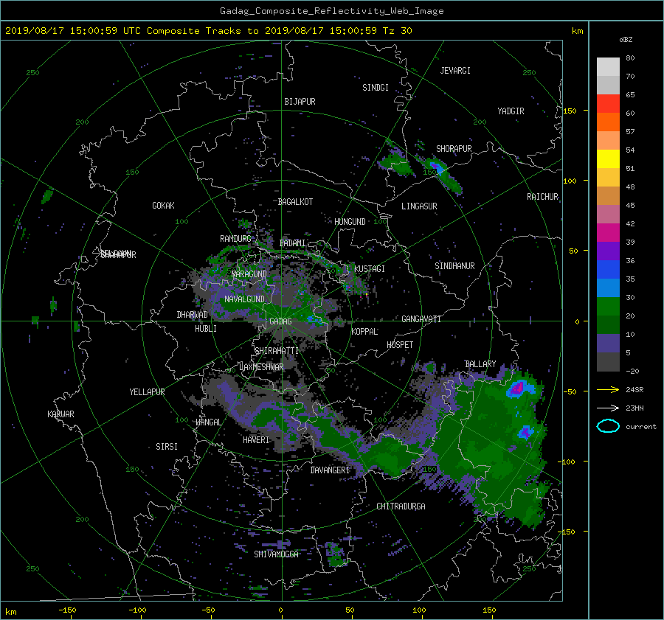664x620 pixels.
Task: Click the GADAG radar center label
Action: tap(281, 321)
